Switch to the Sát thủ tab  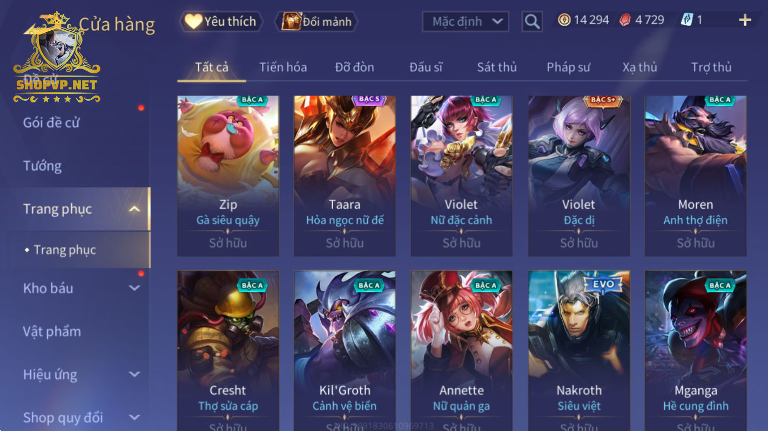point(497,67)
